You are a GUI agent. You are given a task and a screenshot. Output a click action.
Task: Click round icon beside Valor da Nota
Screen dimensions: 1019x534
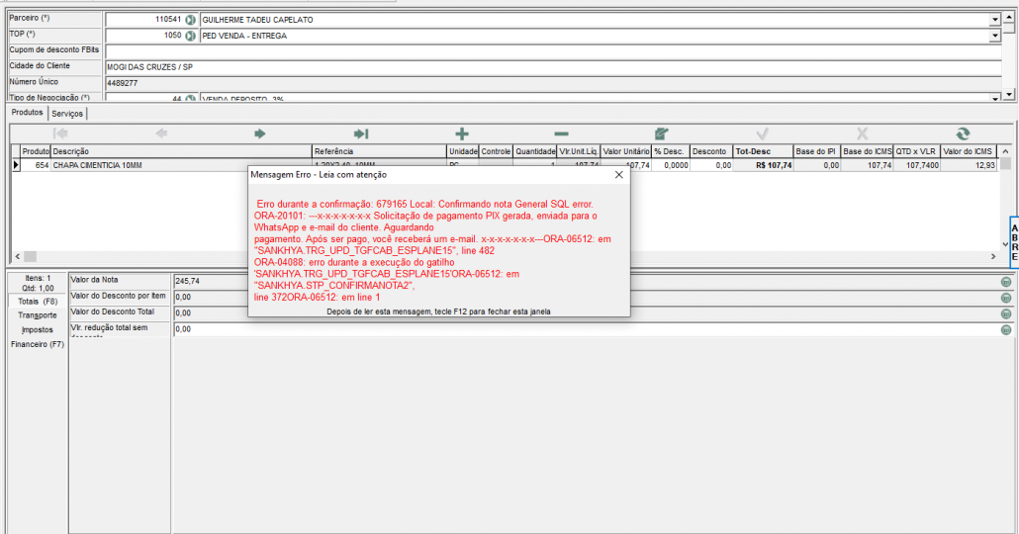(1006, 282)
